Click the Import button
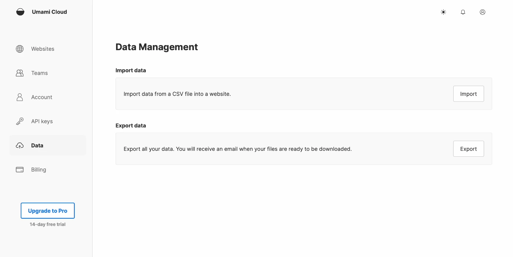 [x=468, y=93]
